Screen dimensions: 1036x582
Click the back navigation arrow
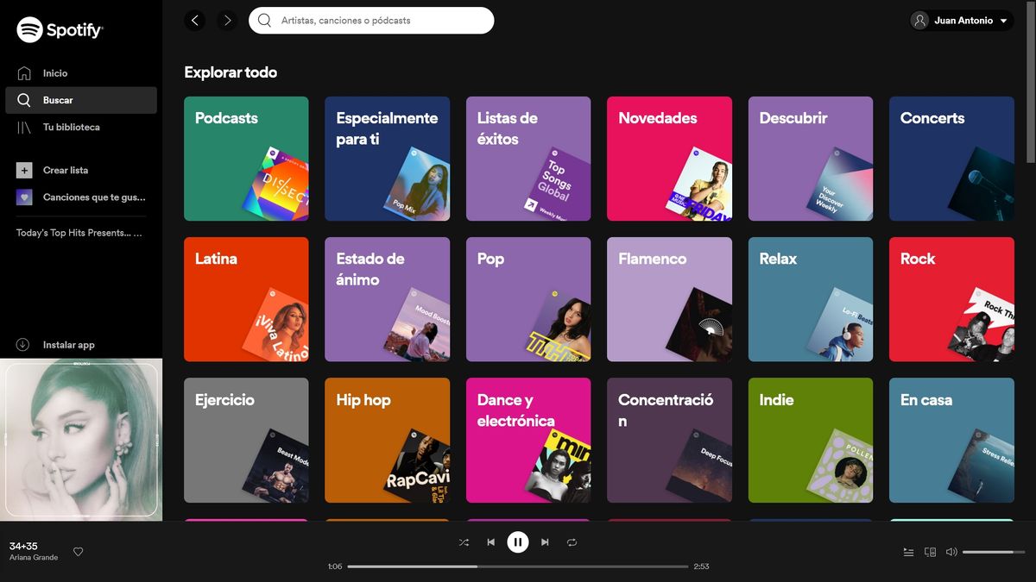pos(194,20)
